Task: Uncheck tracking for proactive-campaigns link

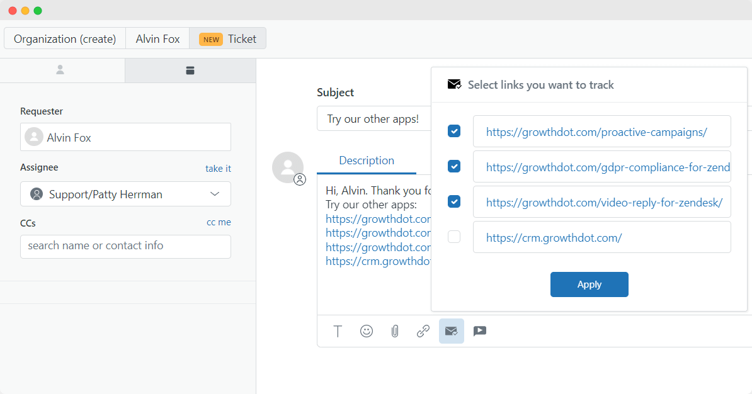Action: 454,131
